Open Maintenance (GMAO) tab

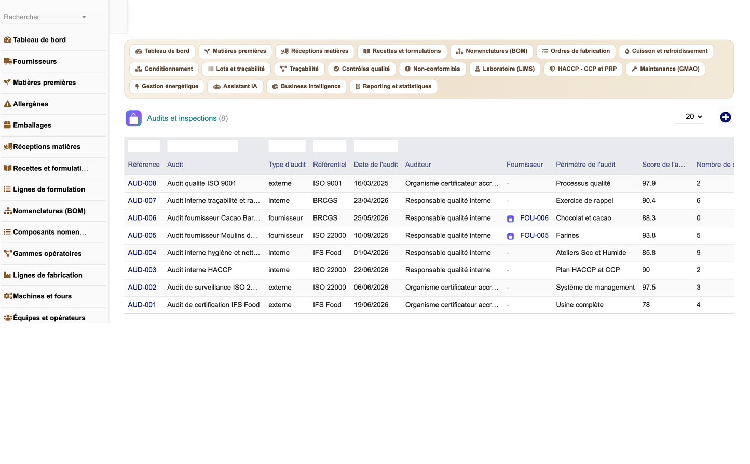(x=665, y=69)
